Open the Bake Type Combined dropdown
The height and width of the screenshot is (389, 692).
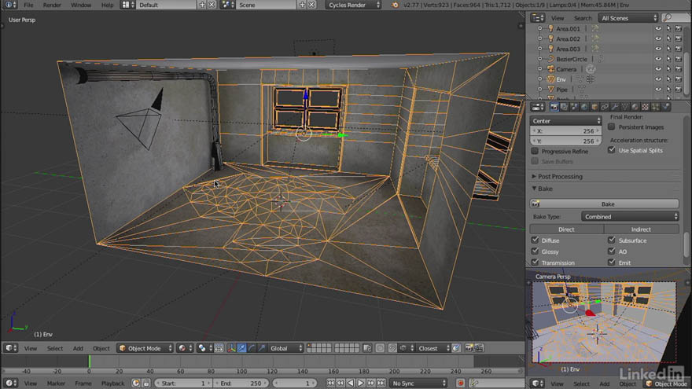pyautogui.click(x=630, y=217)
